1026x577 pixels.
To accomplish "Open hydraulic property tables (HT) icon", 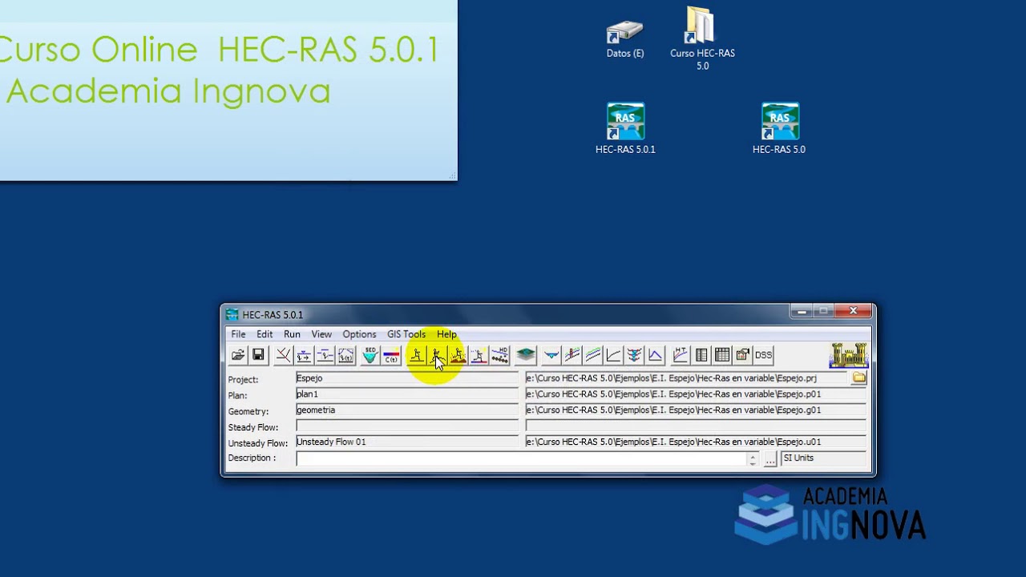I will click(x=681, y=355).
